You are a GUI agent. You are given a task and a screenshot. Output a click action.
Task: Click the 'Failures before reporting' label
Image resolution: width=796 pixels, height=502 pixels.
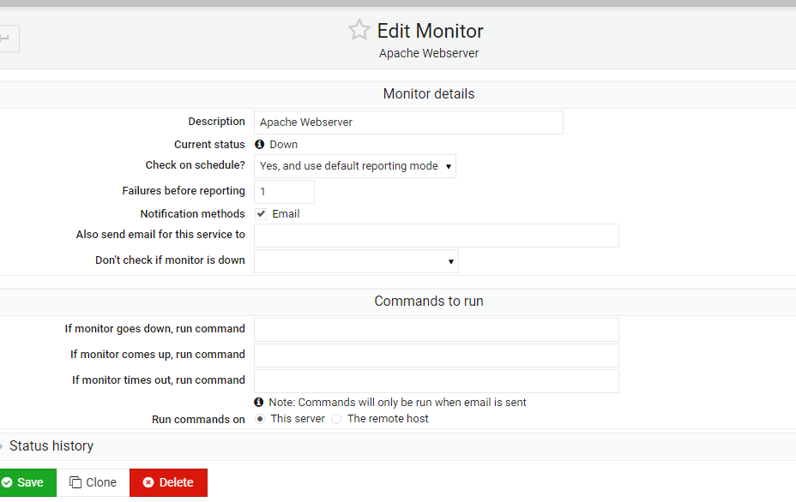(x=184, y=191)
